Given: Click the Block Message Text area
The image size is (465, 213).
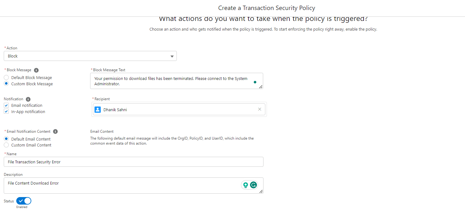Looking at the screenshot, I should tap(176, 81).
